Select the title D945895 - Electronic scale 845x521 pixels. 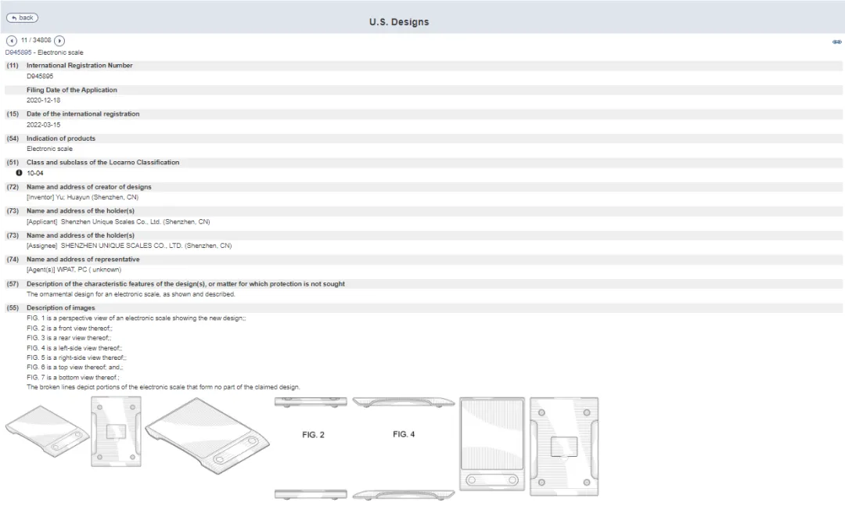(44, 52)
